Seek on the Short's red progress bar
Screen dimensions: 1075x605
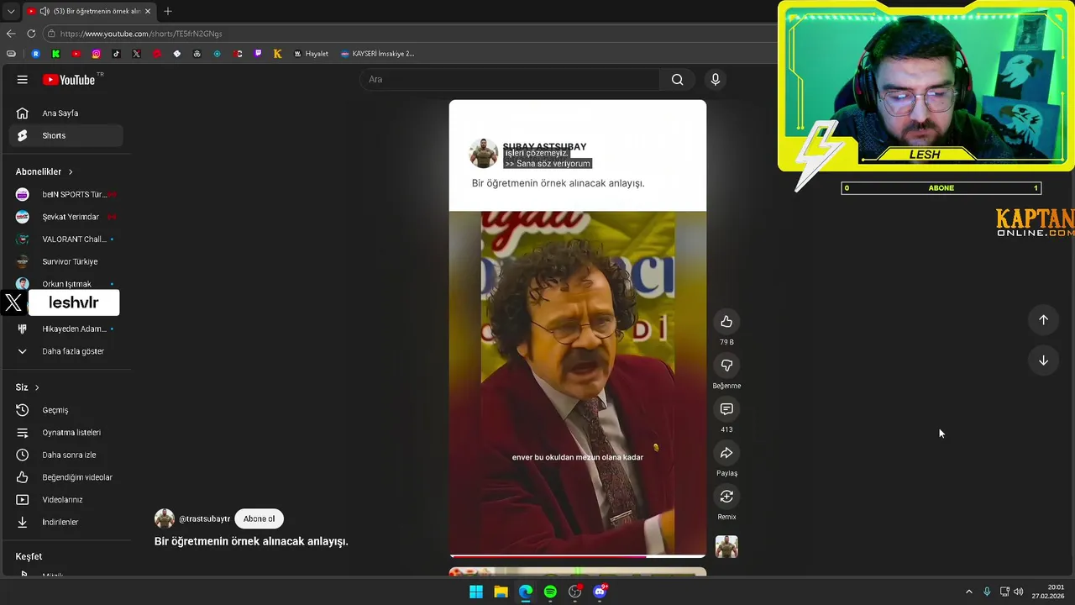[x=578, y=555]
